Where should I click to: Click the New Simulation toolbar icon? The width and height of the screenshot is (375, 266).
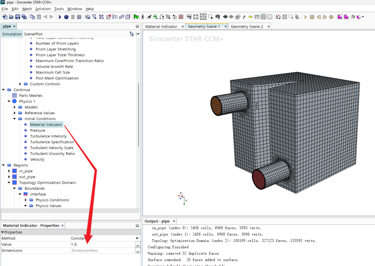5,17
